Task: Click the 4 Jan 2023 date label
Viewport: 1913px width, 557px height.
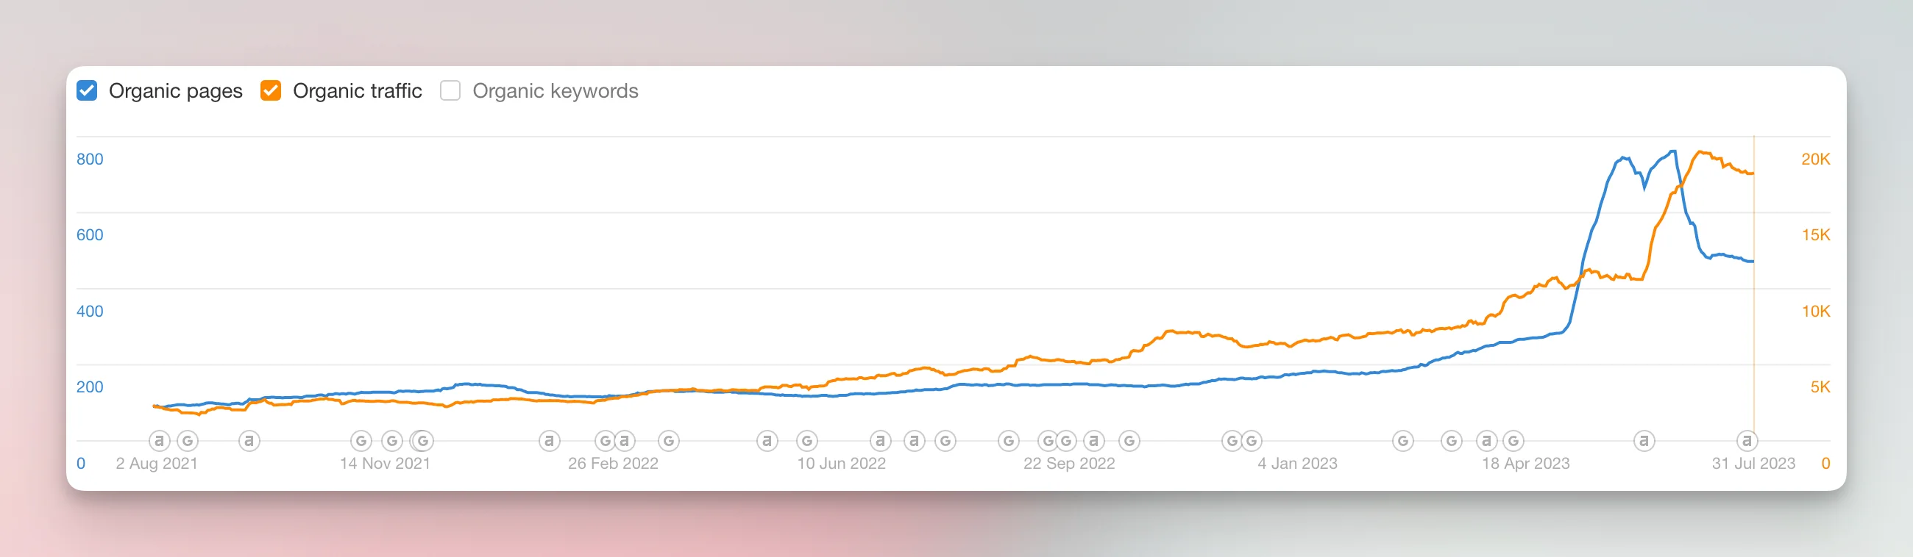Action: click(1296, 464)
